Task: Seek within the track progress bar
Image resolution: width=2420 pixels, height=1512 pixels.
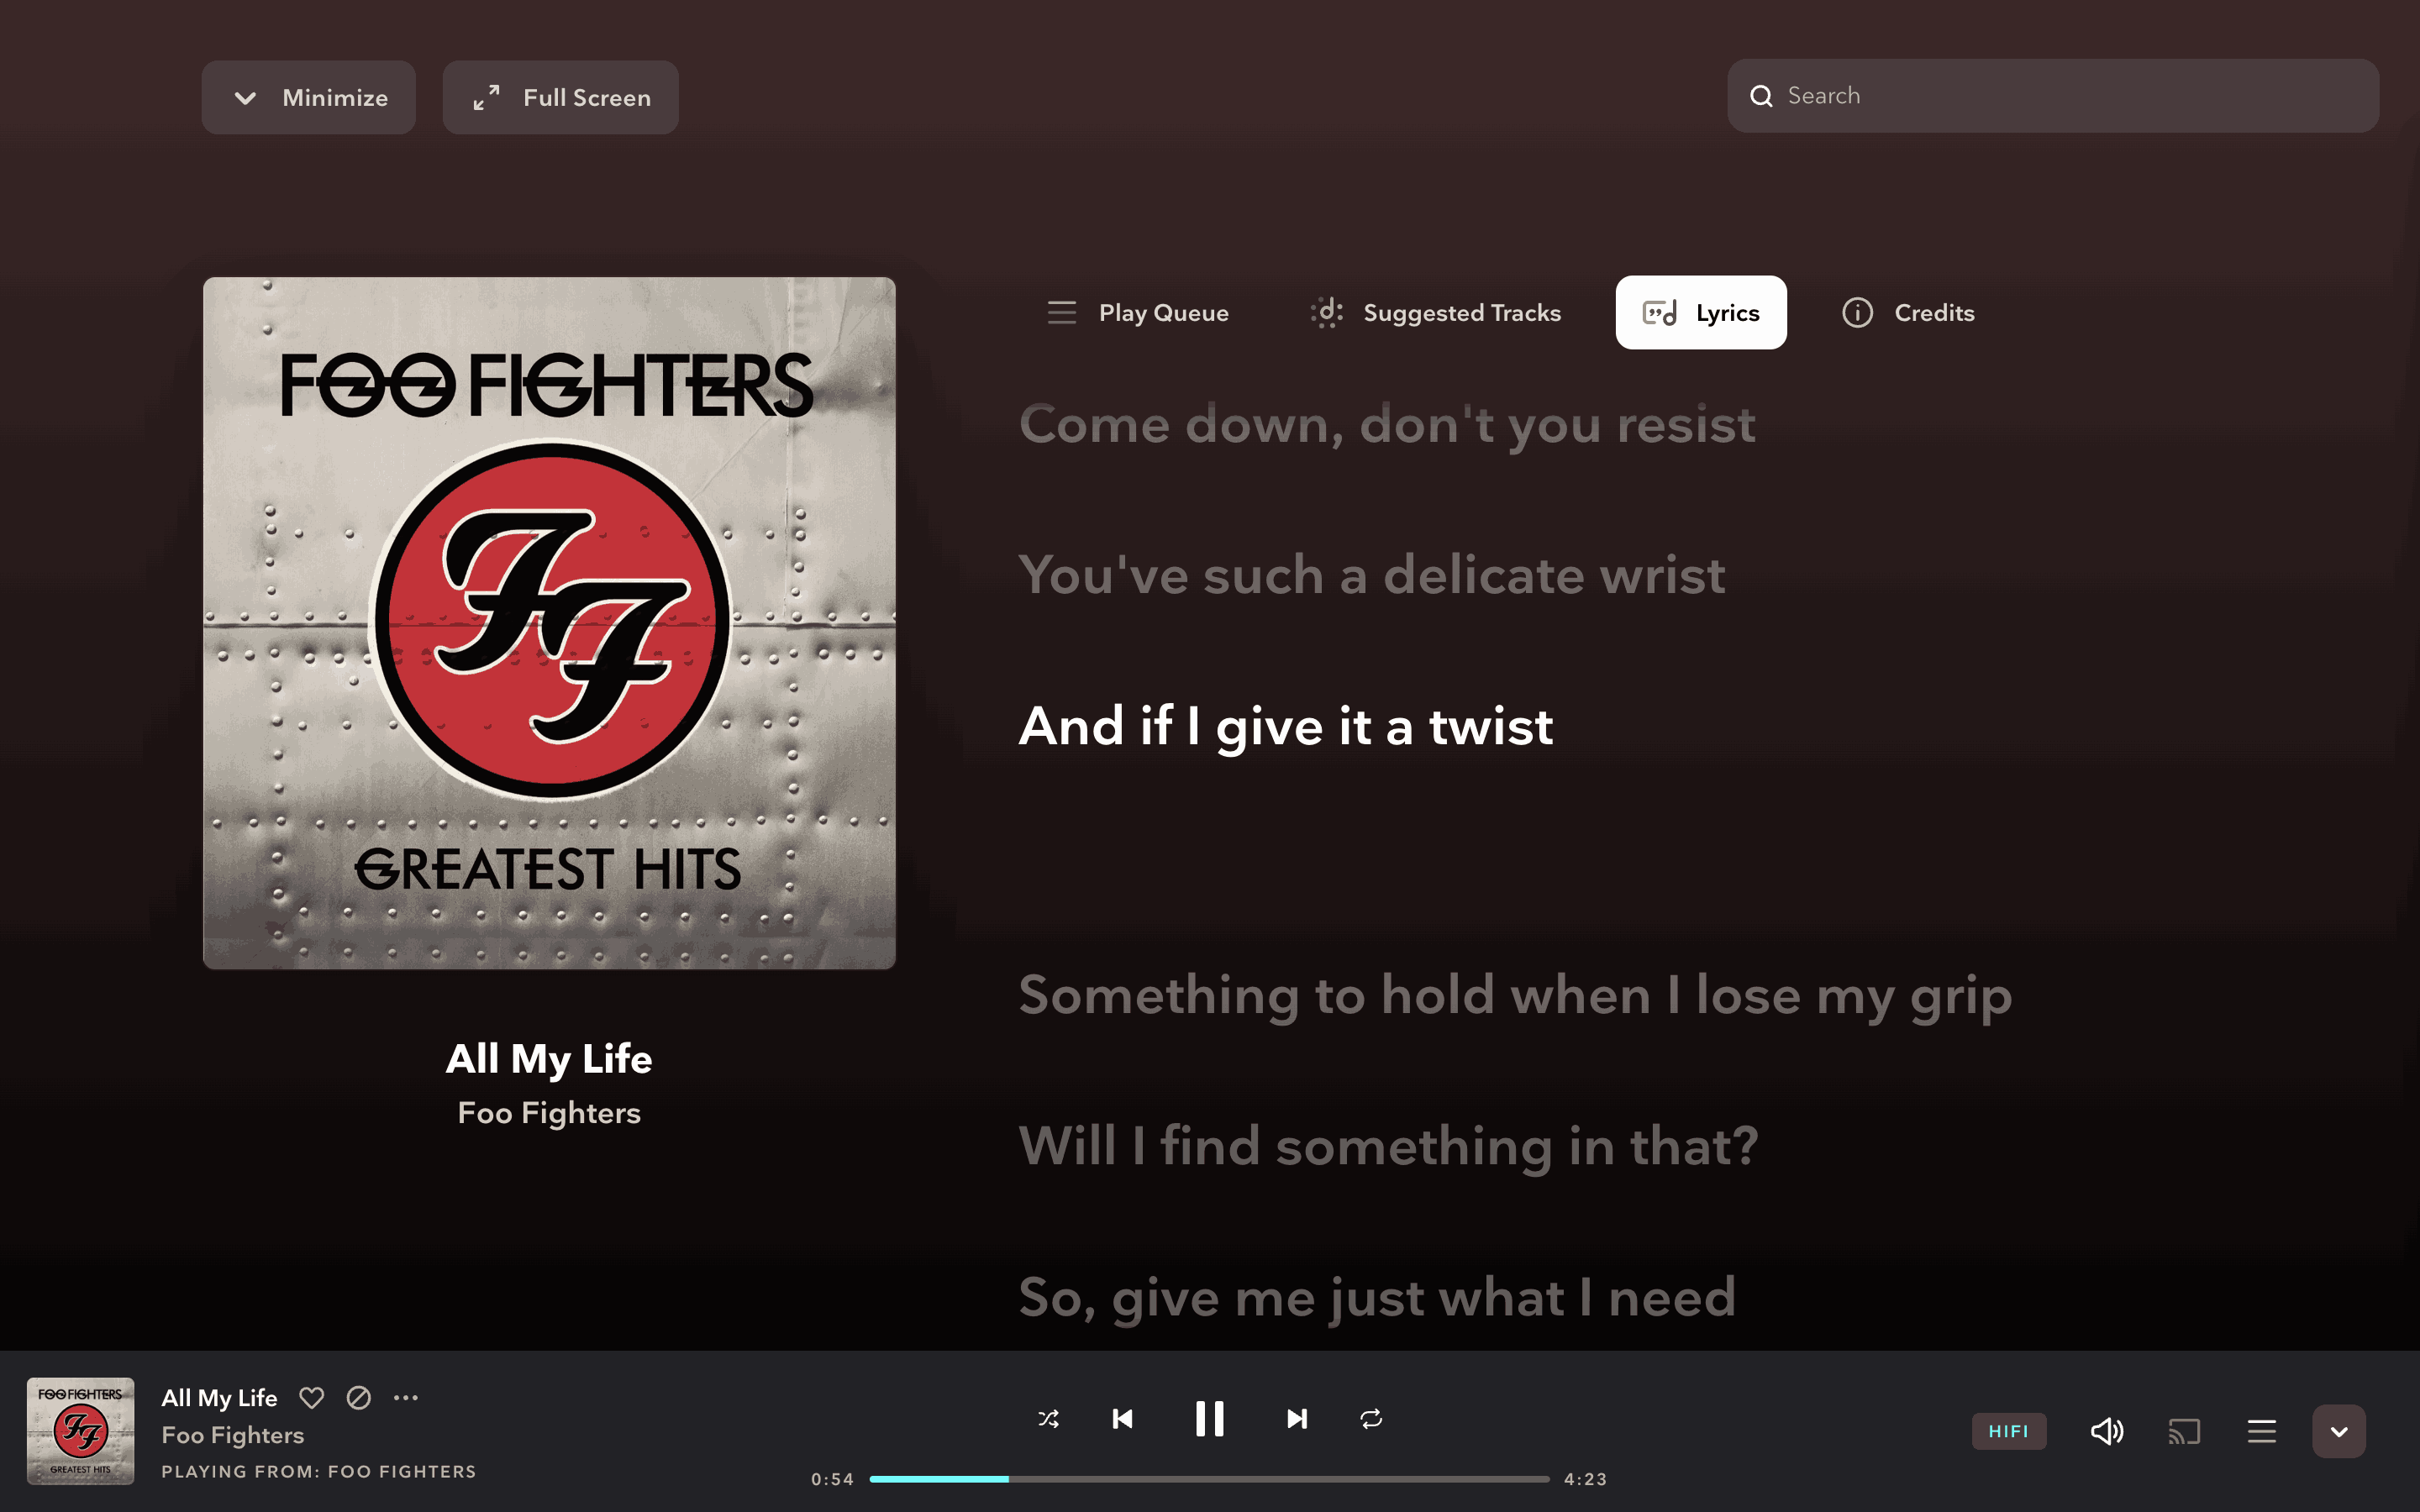Action: tap(1209, 1478)
